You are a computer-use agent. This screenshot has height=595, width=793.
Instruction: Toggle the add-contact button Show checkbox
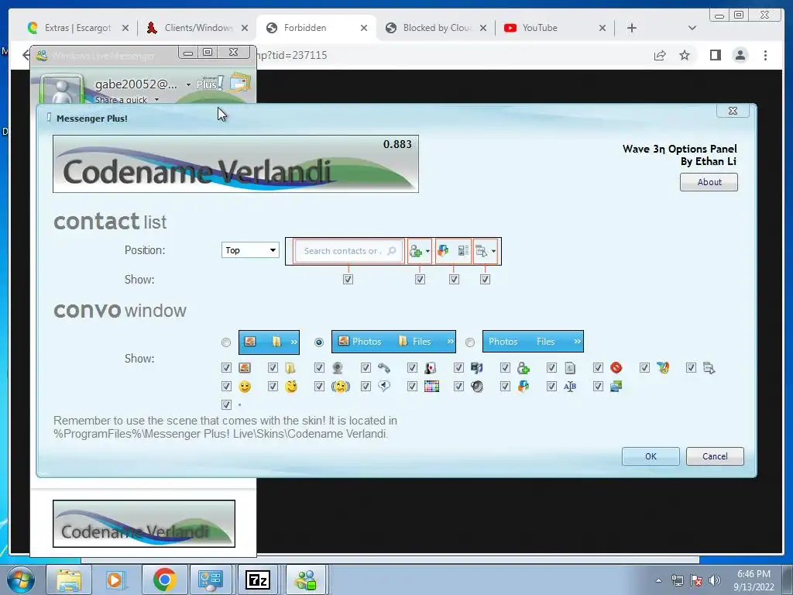[x=420, y=279]
